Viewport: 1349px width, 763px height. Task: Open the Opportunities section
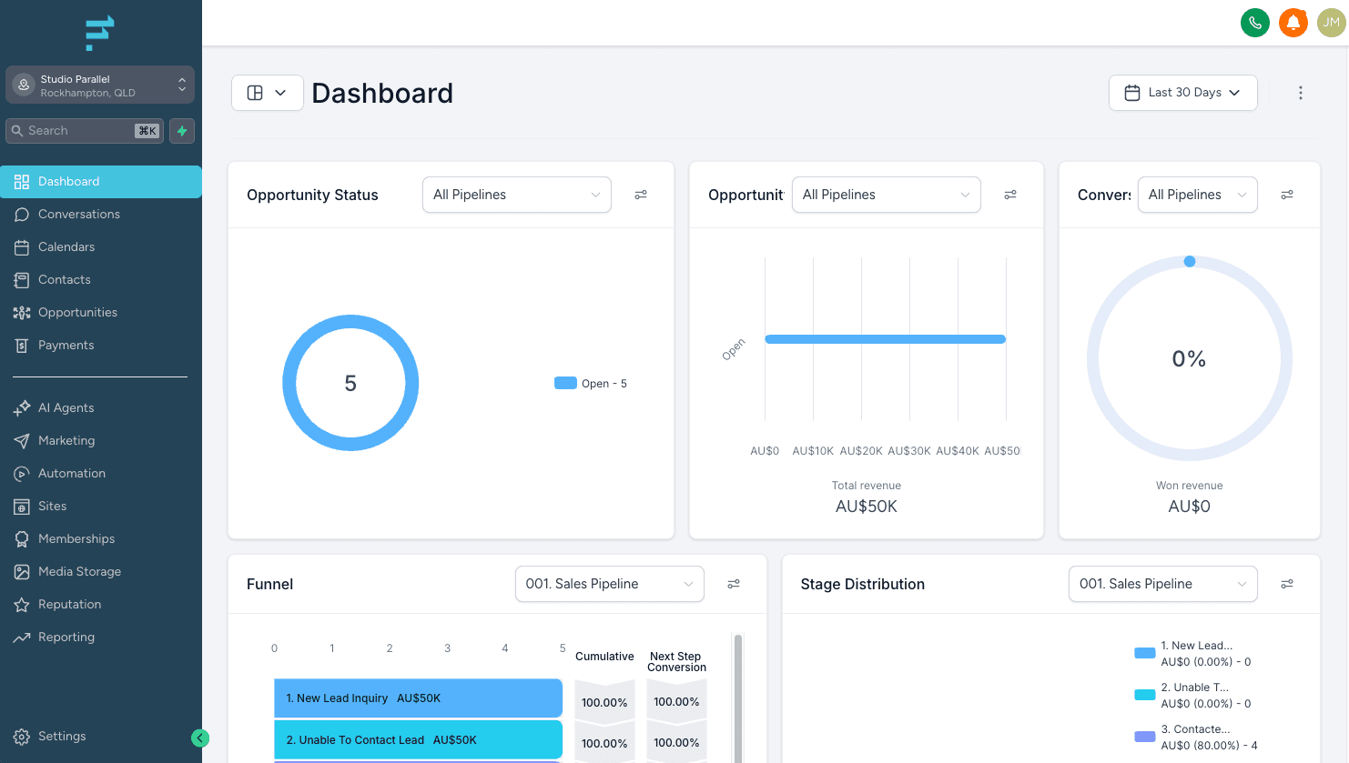(x=77, y=312)
